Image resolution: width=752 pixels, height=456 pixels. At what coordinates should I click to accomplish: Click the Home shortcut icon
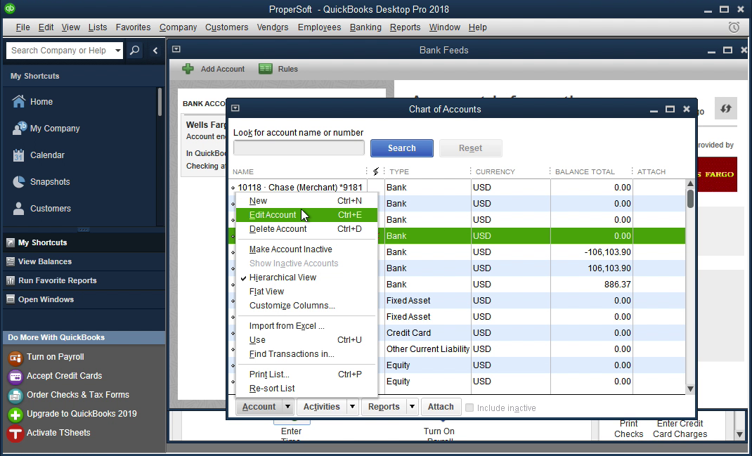(x=19, y=102)
